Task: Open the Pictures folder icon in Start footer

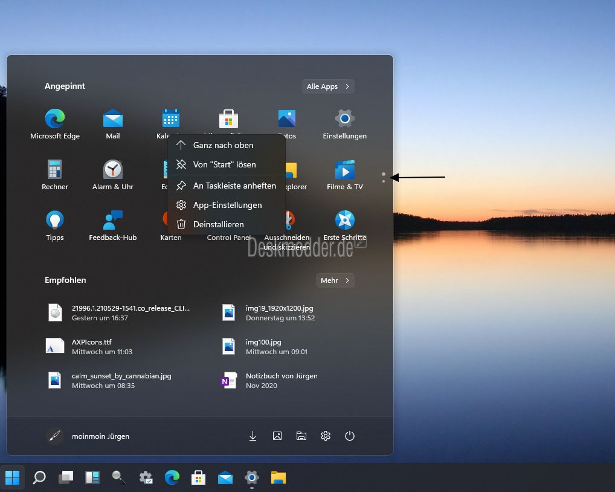Action: click(277, 436)
